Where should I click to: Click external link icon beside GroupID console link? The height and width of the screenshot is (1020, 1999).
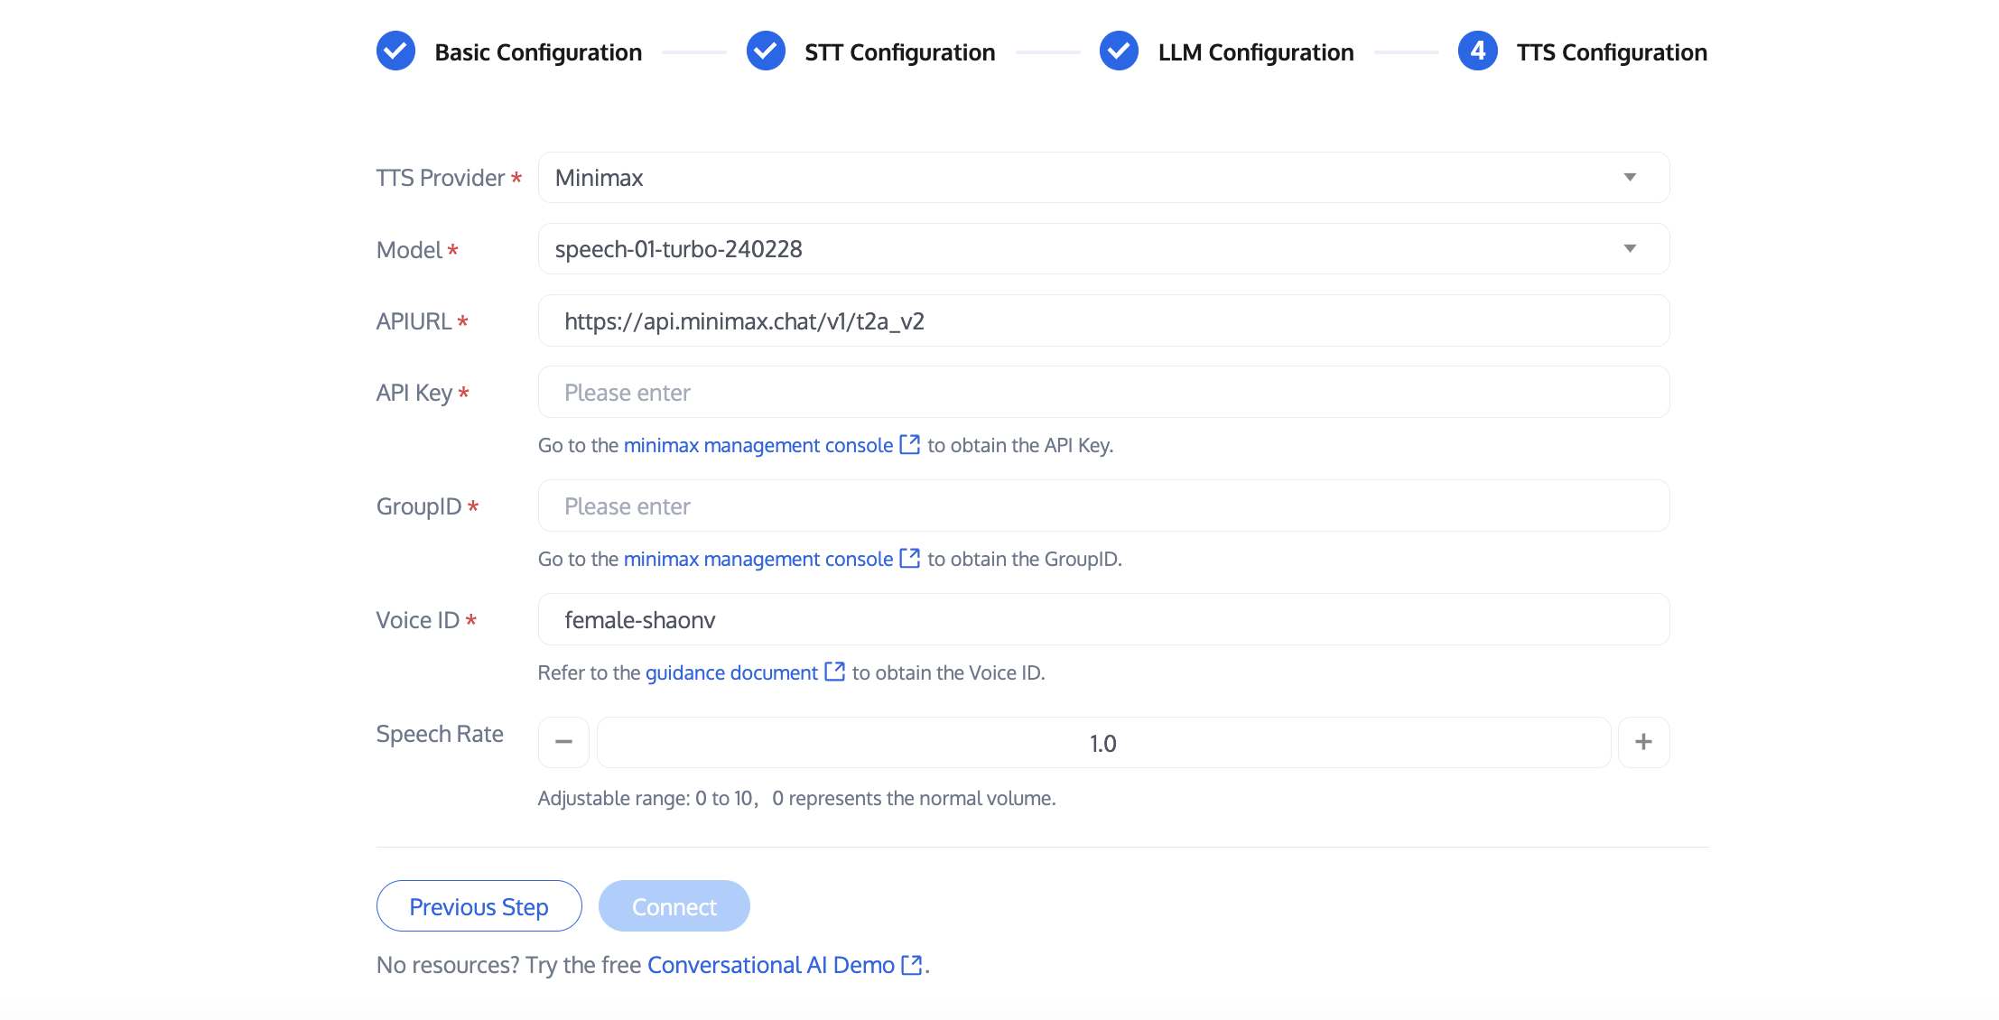(x=910, y=558)
